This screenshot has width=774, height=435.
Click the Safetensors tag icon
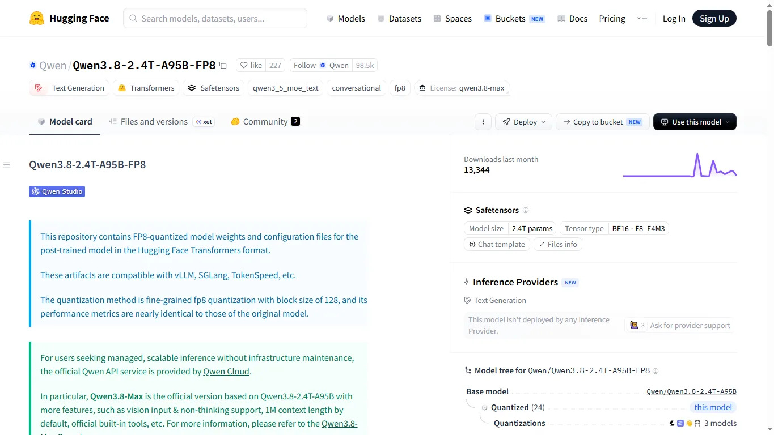[x=192, y=88]
